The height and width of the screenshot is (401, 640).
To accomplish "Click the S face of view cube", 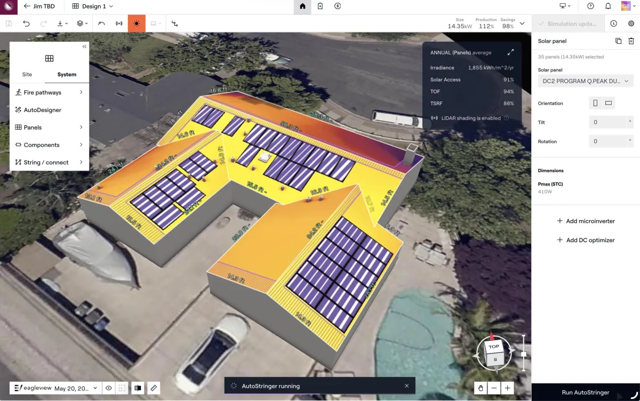I will (x=495, y=359).
